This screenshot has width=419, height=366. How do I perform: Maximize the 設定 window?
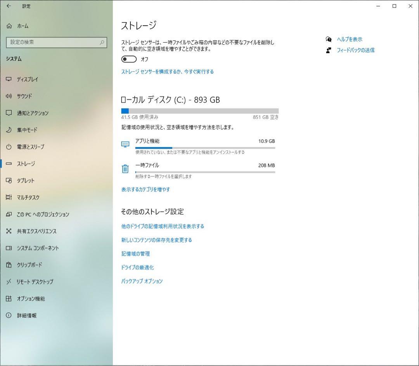coord(394,6)
